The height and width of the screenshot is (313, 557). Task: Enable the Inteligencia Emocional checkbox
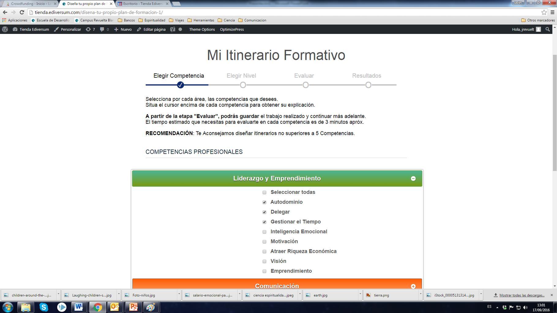[264, 232]
